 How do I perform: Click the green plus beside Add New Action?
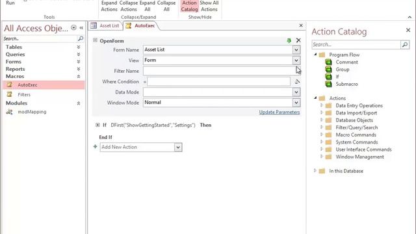[x=96, y=146]
